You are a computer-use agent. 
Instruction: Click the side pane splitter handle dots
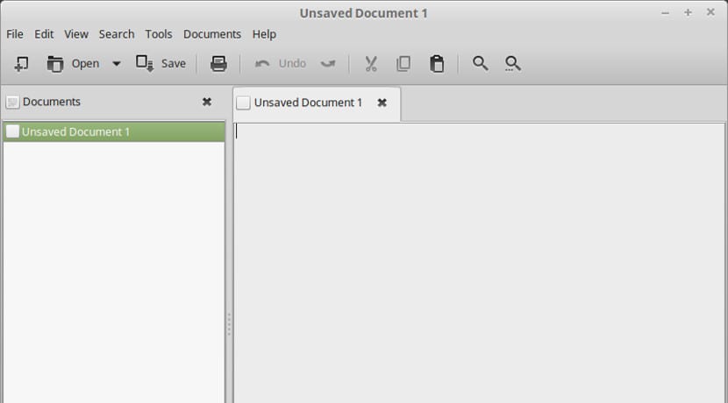[229, 324]
